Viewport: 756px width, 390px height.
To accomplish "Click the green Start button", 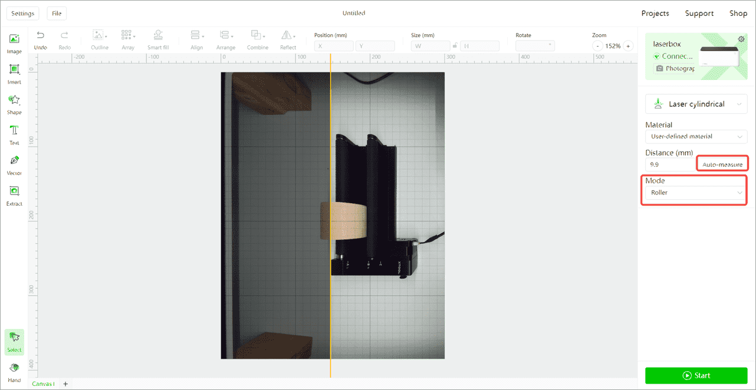I will (696, 375).
